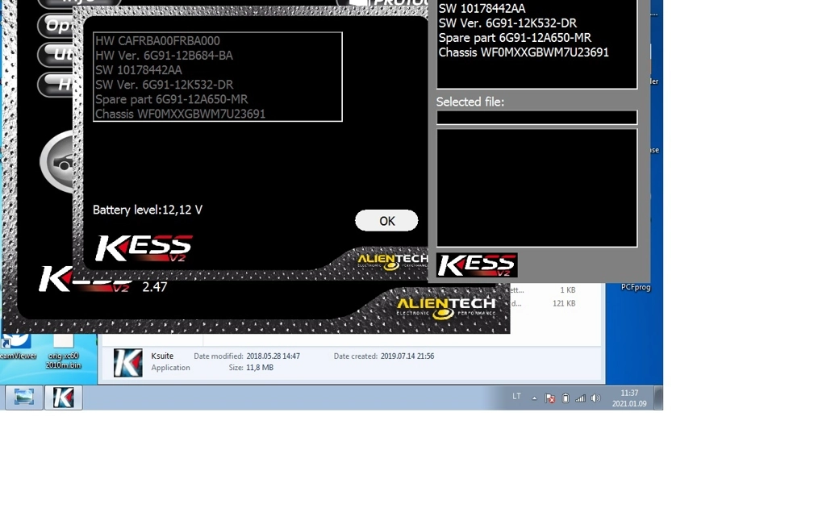Select the HW Ver. 6G91-12B684-BA line in the dialog

tap(164, 55)
